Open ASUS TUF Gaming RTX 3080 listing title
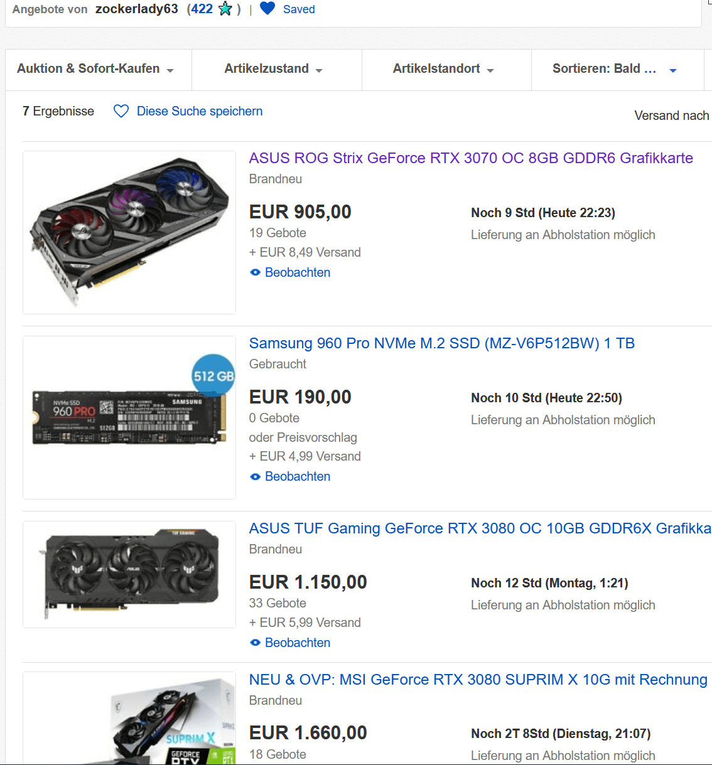This screenshot has width=712, height=765. 480,528
